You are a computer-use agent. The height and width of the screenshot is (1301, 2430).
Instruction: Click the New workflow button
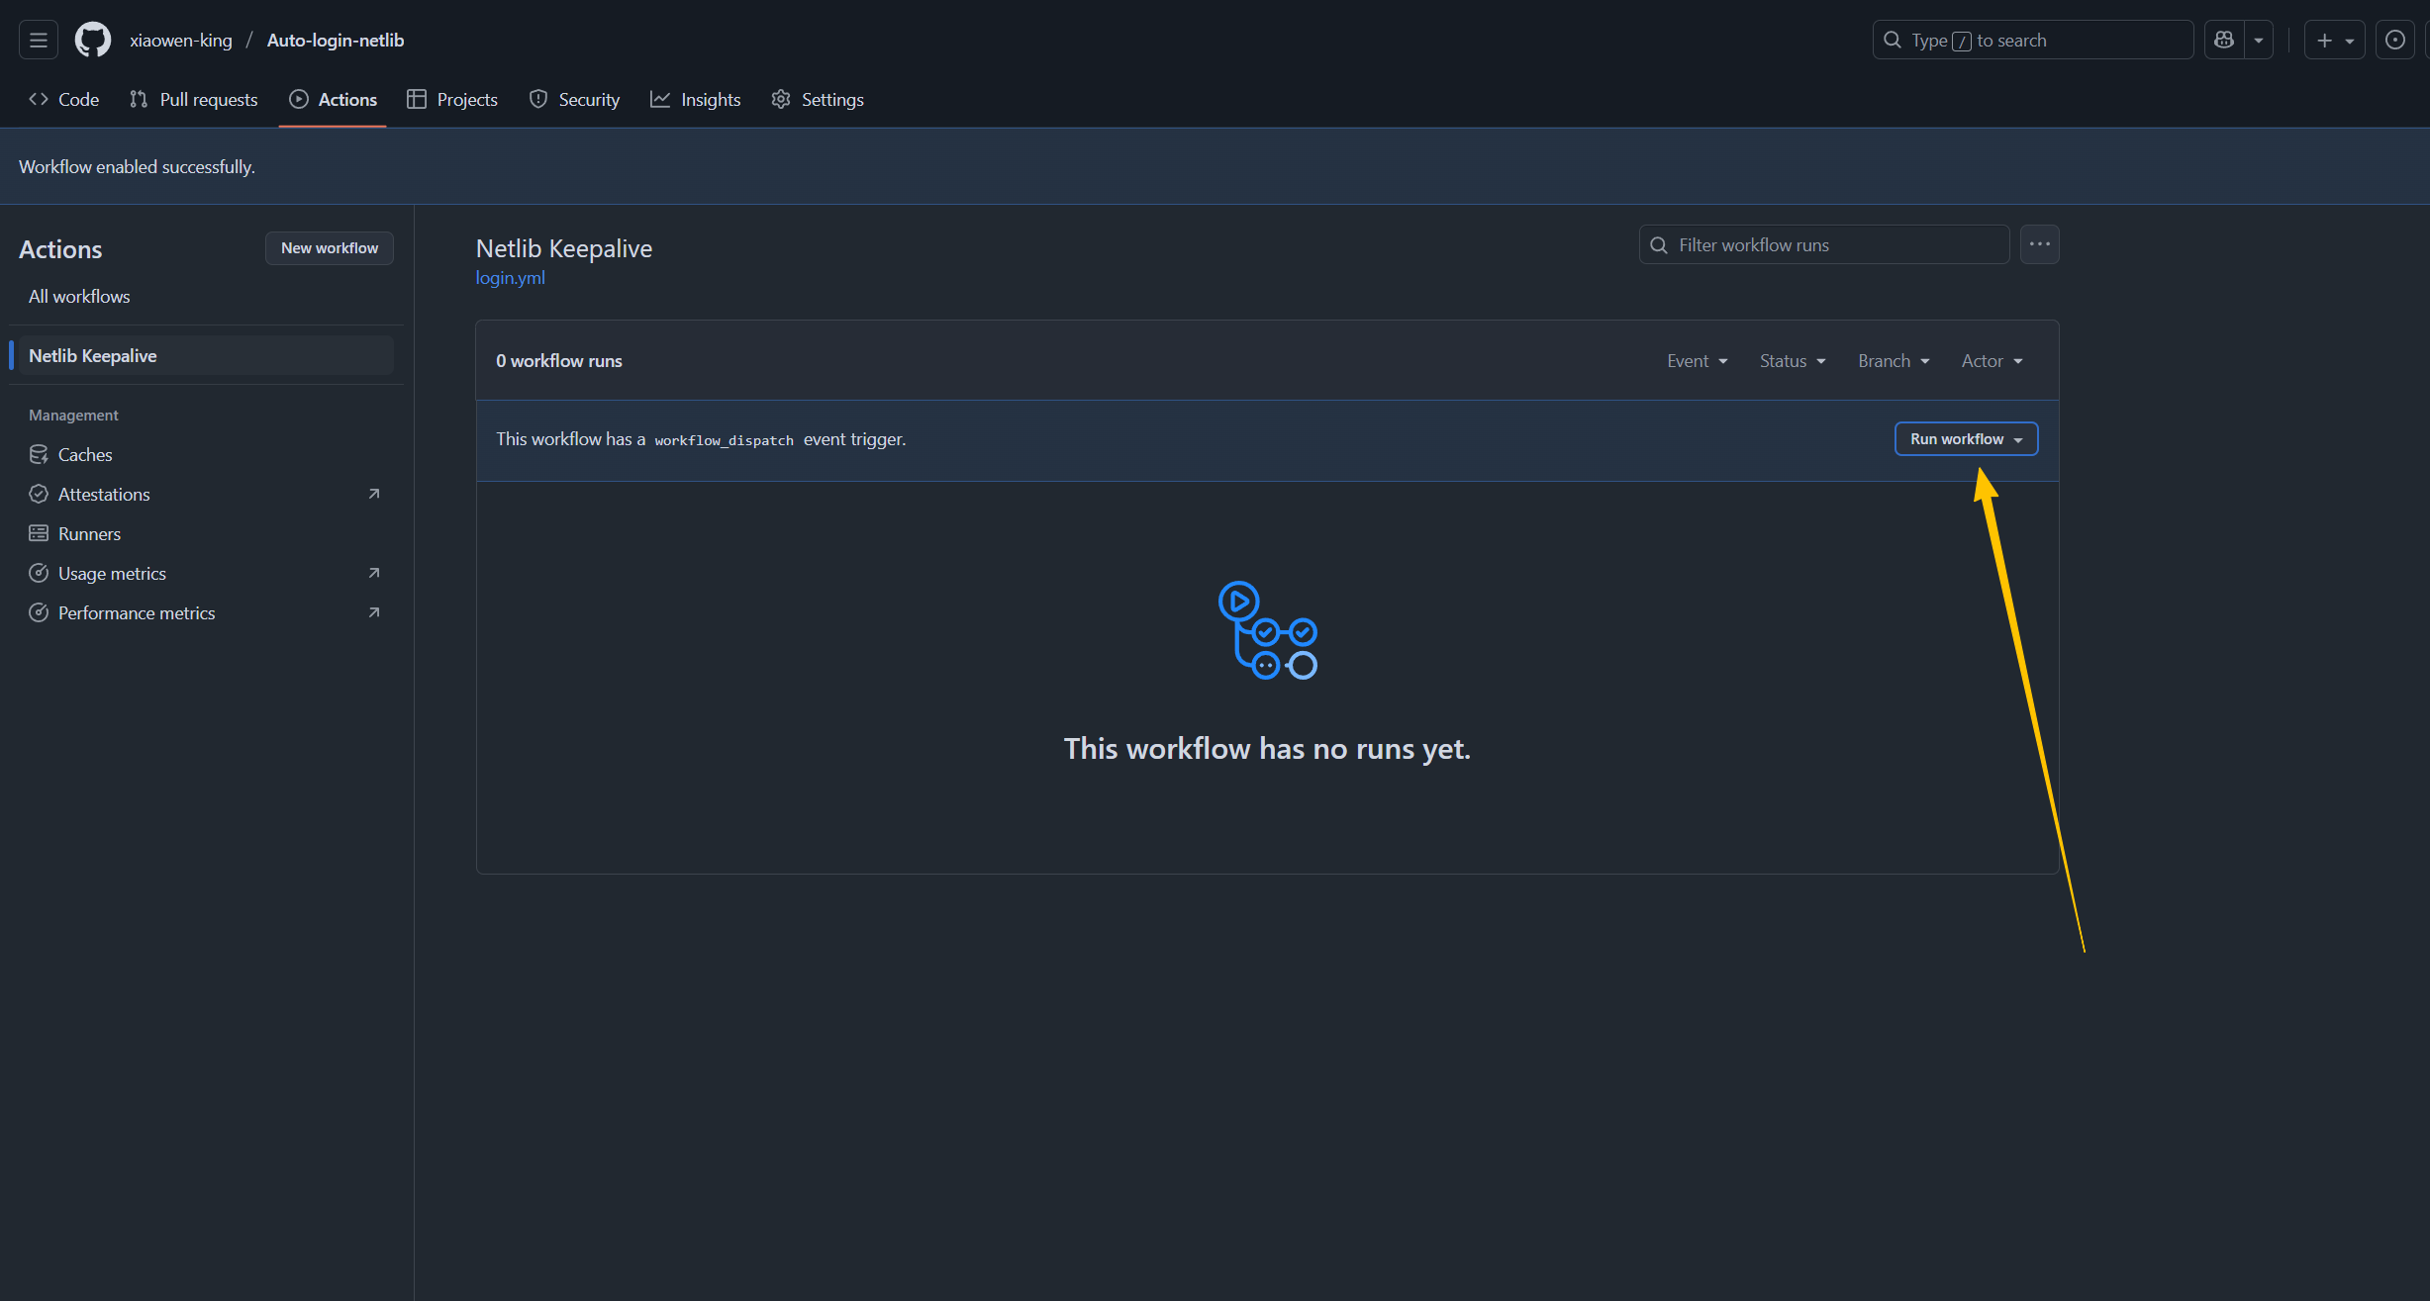click(x=329, y=248)
